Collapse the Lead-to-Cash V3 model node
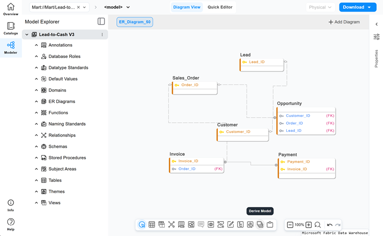The image size is (383, 236). (x=27, y=35)
